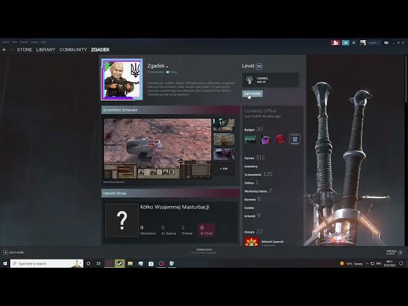The image size is (408, 306).
Task: Click the taskbar search box
Action: pos(47,263)
